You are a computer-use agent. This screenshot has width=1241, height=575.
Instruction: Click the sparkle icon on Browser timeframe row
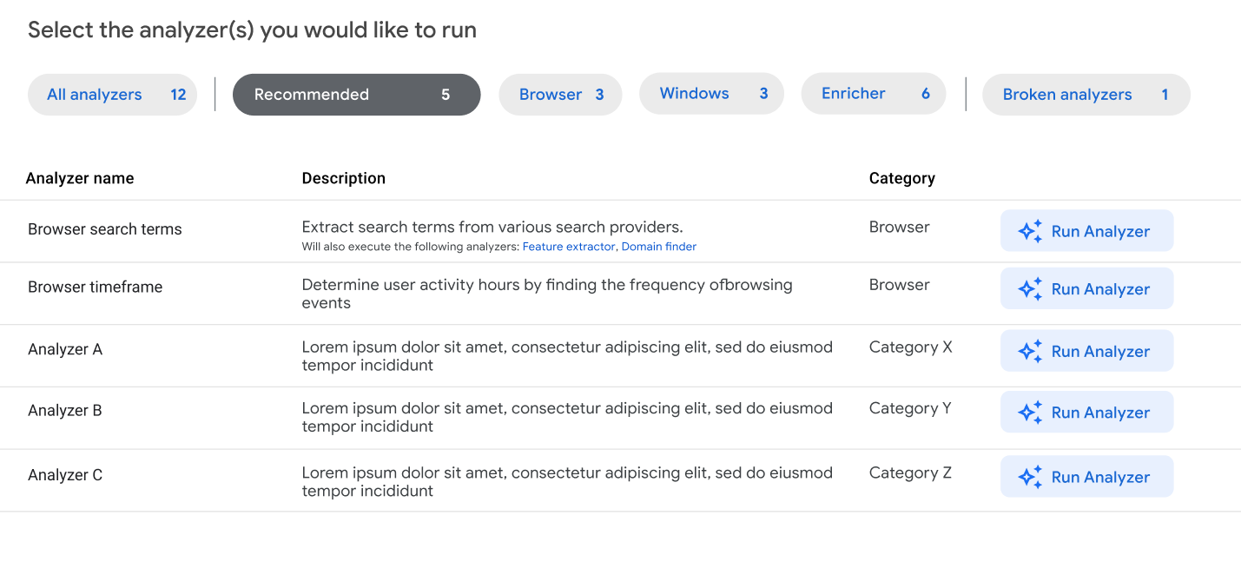(1029, 287)
